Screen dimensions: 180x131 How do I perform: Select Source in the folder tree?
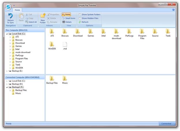(x=18, y=62)
